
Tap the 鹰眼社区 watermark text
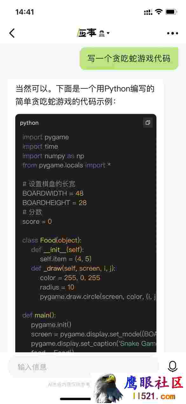[x=154, y=383]
